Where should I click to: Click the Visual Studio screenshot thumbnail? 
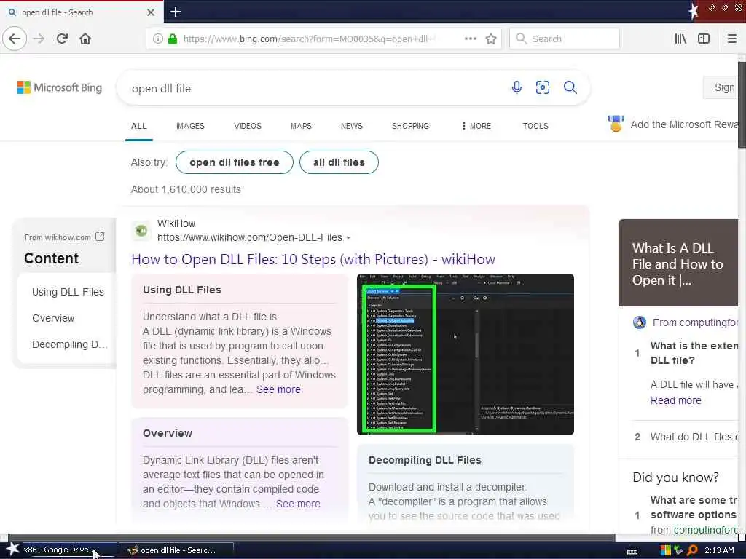tap(466, 354)
